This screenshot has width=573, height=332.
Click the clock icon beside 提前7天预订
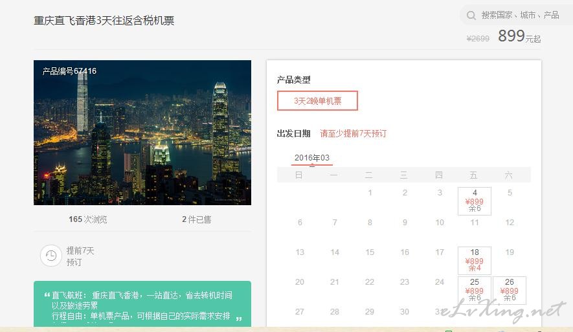point(51,256)
